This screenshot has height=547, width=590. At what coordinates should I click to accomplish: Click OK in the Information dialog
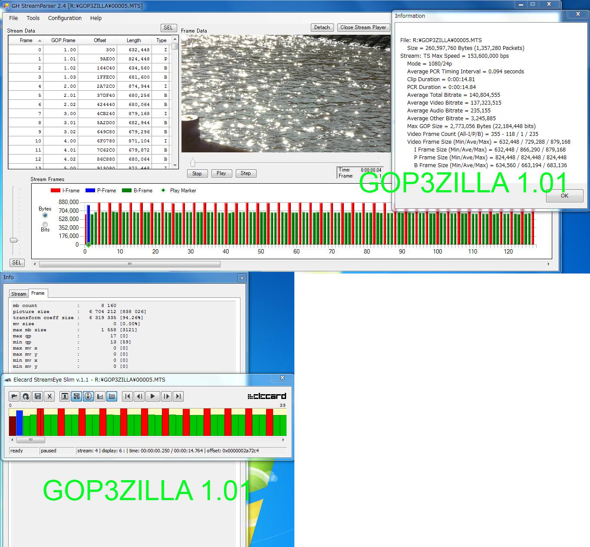point(564,196)
